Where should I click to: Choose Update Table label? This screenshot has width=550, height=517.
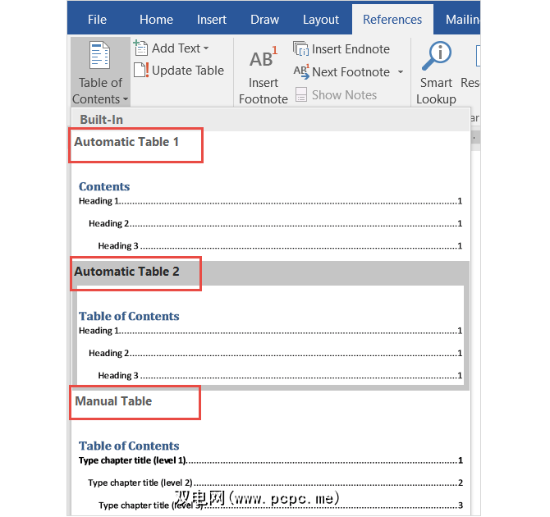(188, 71)
